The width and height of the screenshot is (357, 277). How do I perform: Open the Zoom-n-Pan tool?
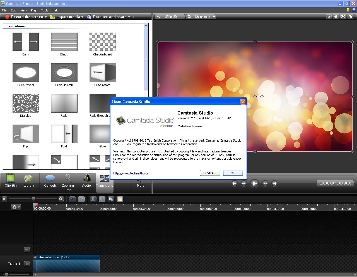tap(68, 183)
